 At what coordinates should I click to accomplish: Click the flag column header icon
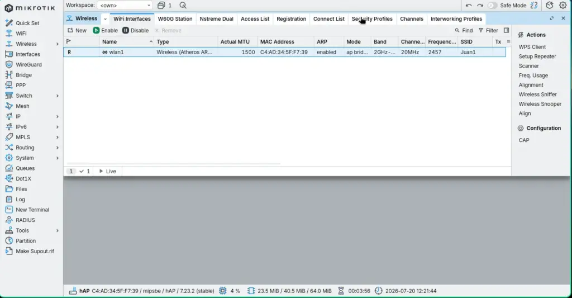point(69,41)
